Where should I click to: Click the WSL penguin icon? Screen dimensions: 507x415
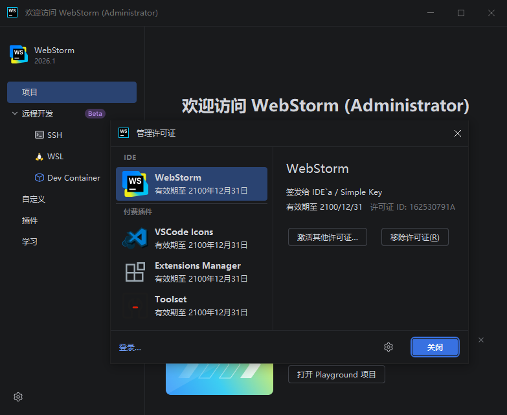(x=39, y=157)
